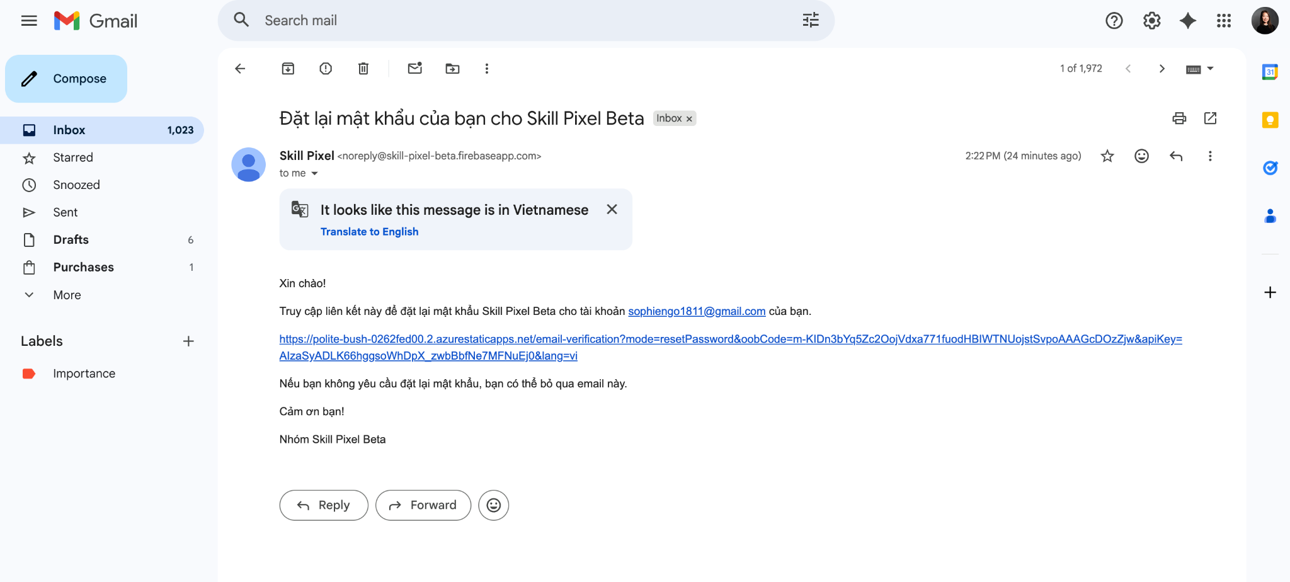Viewport: 1290px width, 582px height.
Task: Open Google Calendar side panel
Action: click(1270, 72)
